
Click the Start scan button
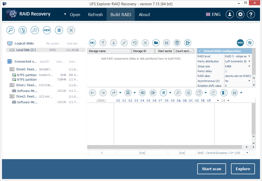pos(212,169)
